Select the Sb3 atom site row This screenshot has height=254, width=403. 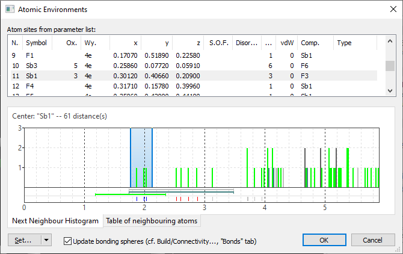point(36,65)
